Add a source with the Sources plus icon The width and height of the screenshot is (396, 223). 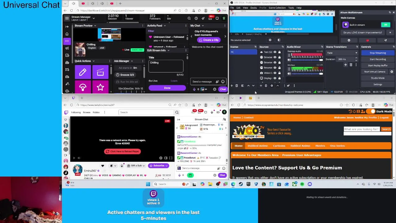[x=261, y=86]
